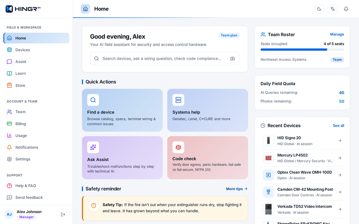Click the magnifier icon in the search bar
Image resolution: width=359 pixels, height=224 pixels.
tap(96, 59)
